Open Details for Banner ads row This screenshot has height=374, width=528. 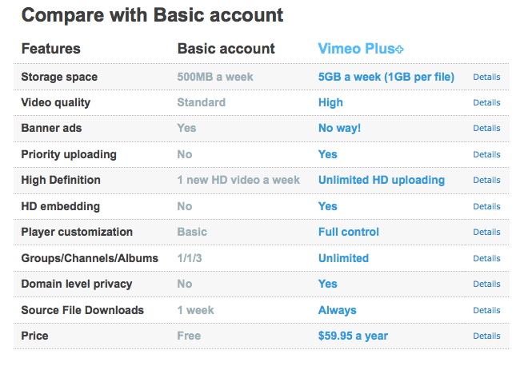pos(486,128)
